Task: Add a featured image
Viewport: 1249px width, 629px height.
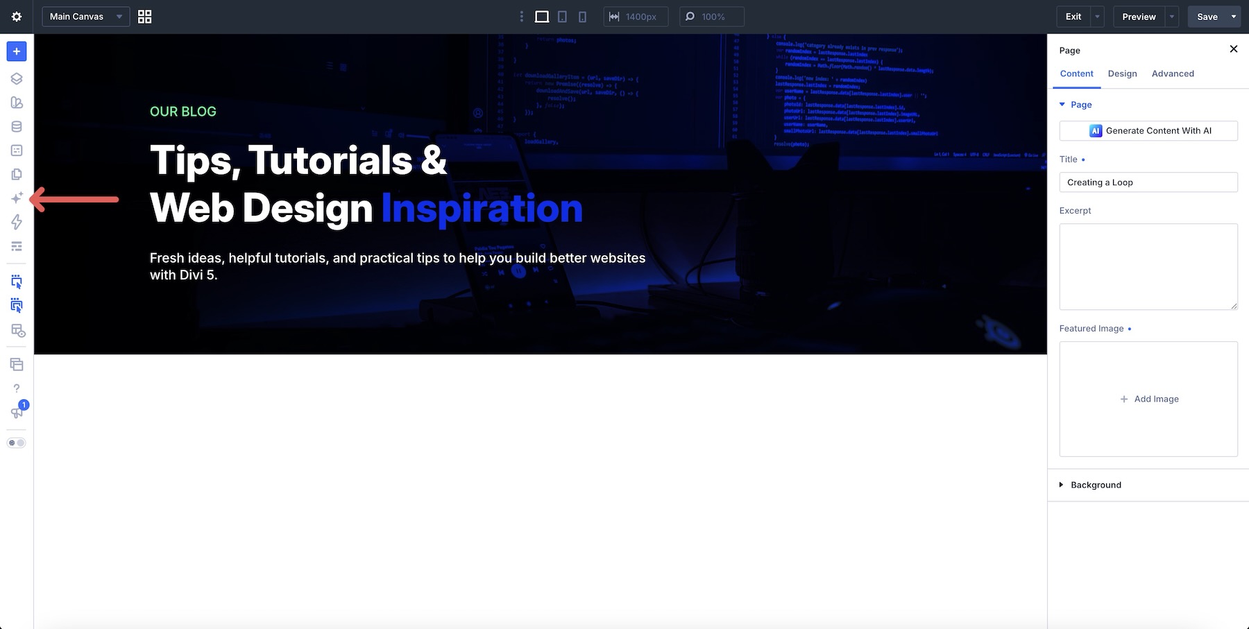Action: click(1148, 399)
